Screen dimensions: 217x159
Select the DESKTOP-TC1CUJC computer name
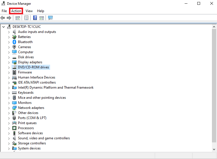[27, 27]
